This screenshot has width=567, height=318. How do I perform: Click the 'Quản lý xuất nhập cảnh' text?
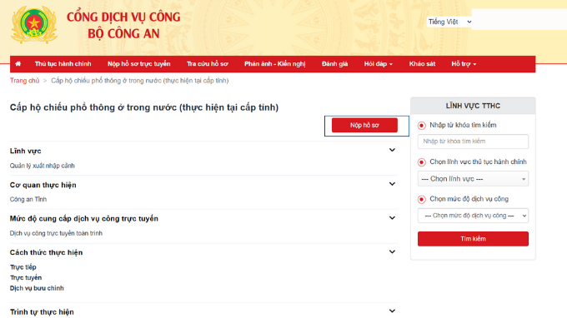click(x=43, y=166)
